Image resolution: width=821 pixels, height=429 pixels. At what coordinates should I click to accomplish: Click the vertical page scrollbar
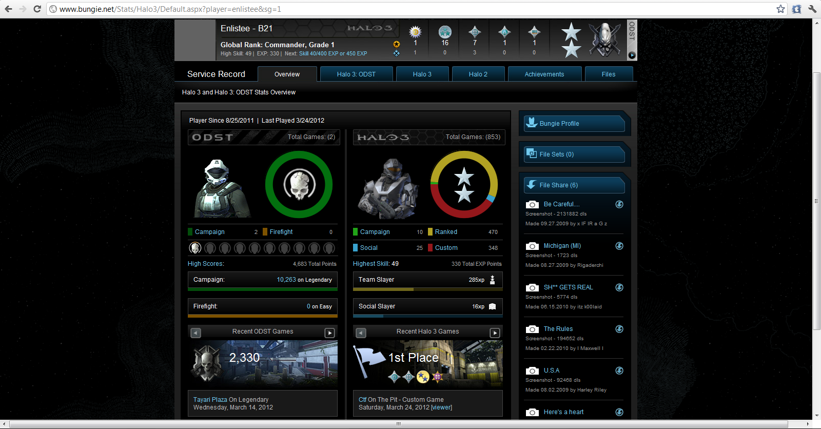point(816,201)
